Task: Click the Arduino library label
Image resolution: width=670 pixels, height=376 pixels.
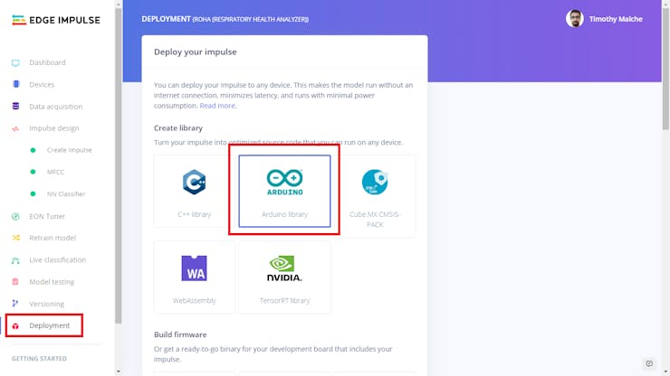Action: click(284, 214)
